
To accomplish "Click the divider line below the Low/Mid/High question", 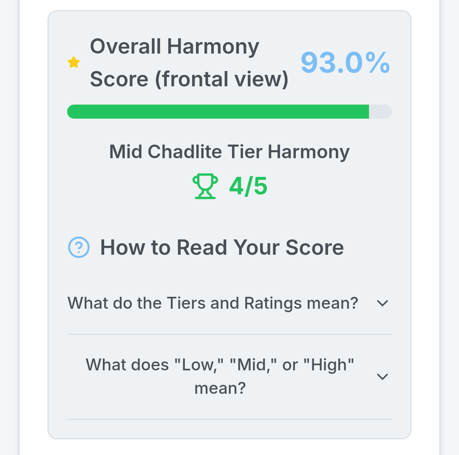I will tap(229, 419).
